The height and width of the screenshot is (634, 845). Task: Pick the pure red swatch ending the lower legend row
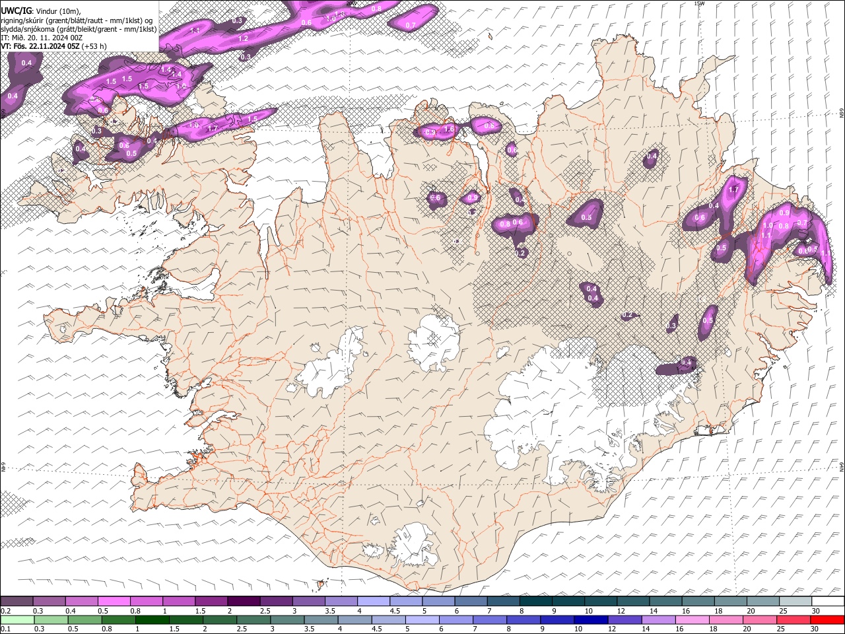(828, 619)
